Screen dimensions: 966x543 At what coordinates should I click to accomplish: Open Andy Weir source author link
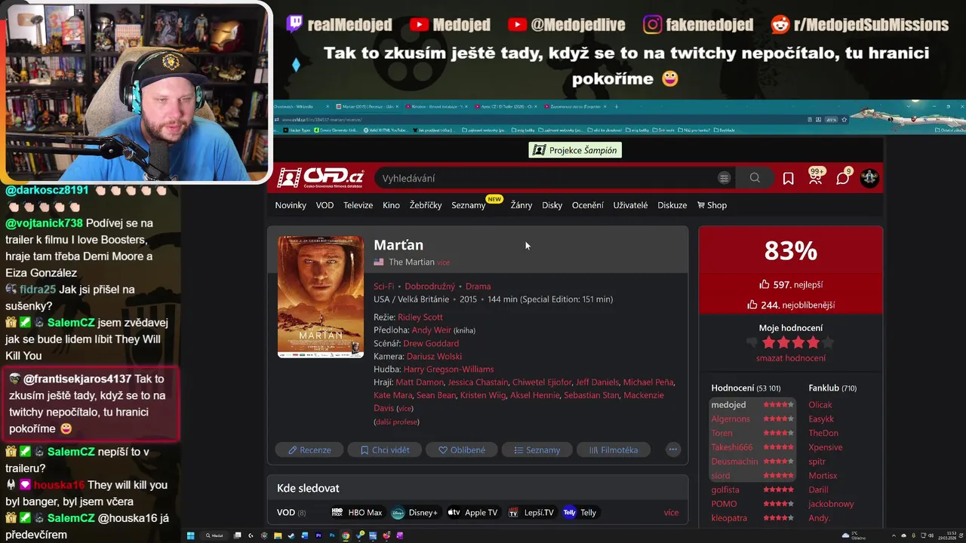point(432,330)
